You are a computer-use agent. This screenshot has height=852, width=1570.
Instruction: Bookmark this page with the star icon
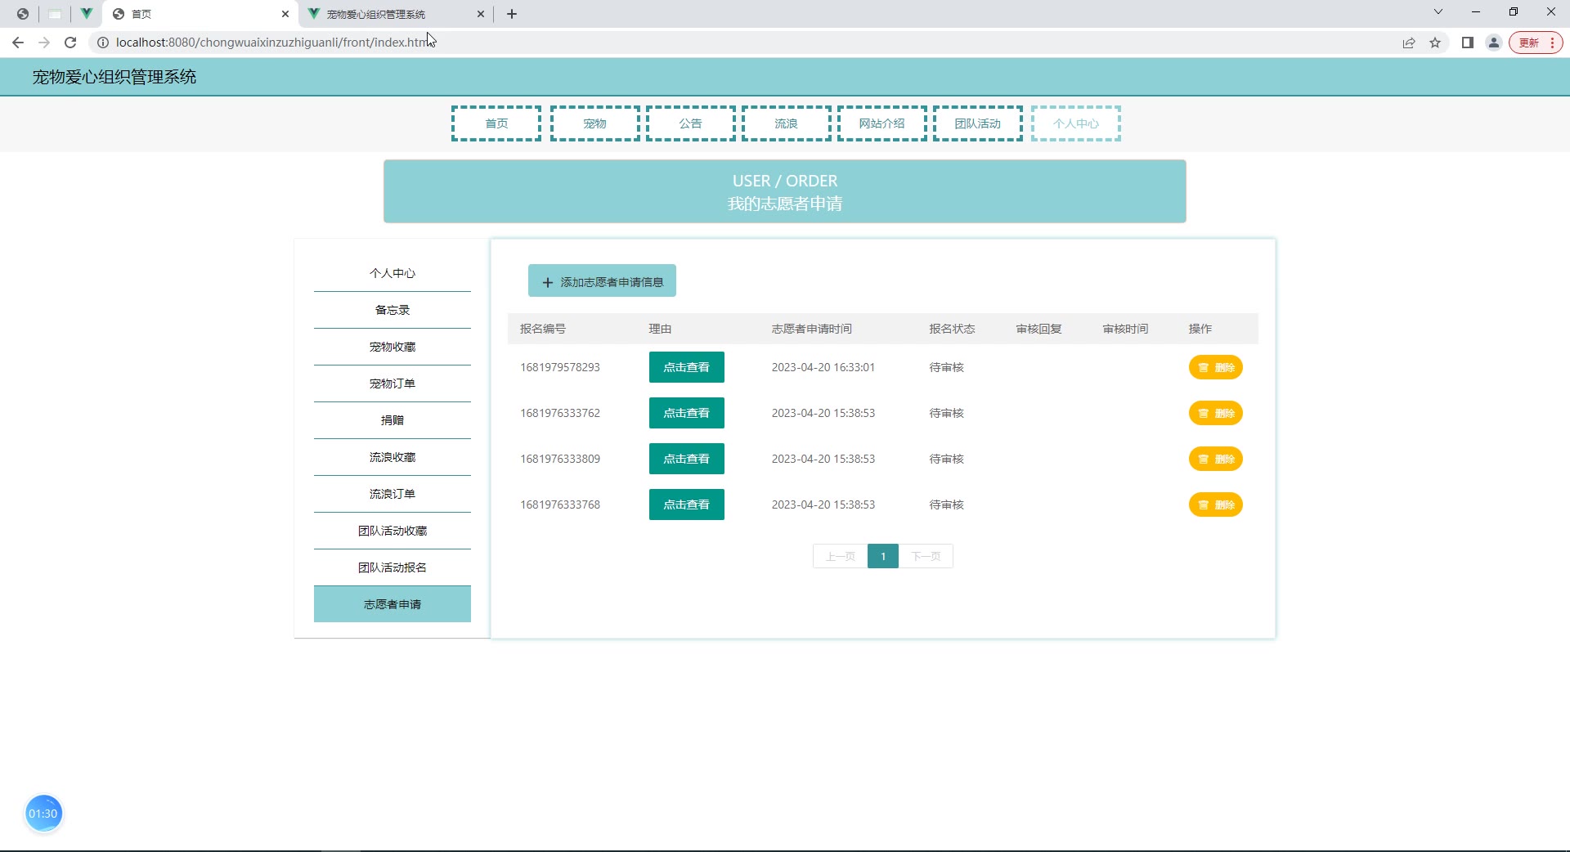1435,43
